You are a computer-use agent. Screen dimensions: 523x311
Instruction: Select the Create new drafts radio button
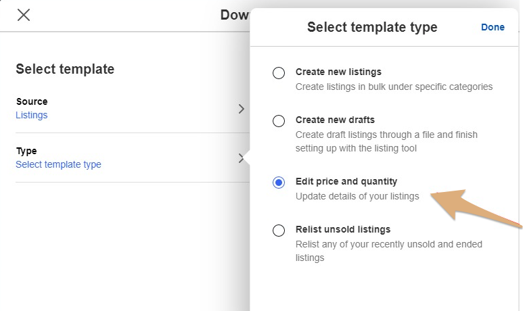click(279, 120)
